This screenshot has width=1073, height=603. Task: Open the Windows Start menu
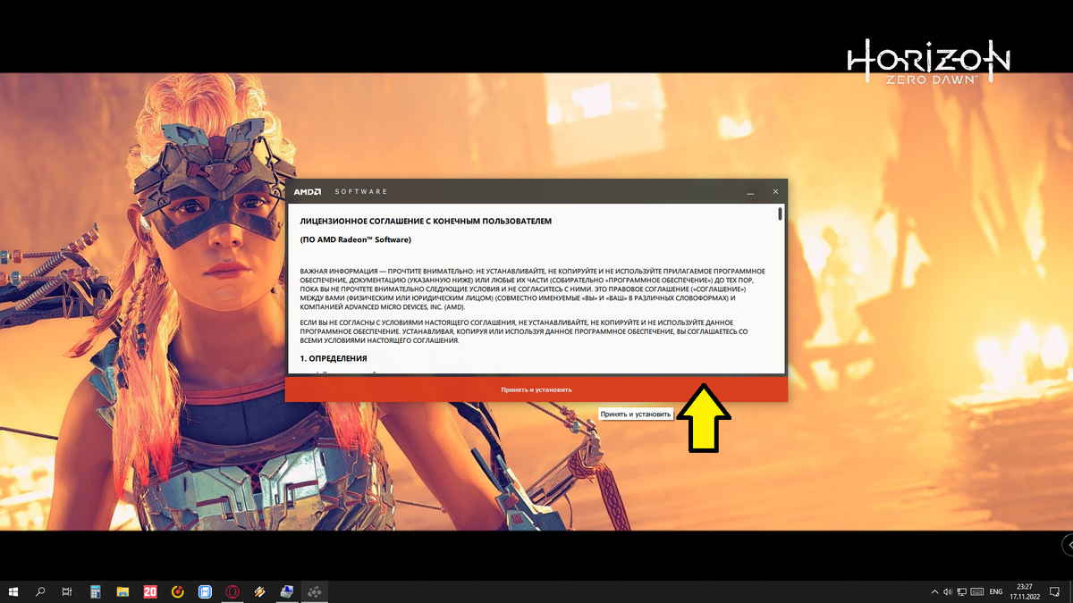tap(13, 591)
